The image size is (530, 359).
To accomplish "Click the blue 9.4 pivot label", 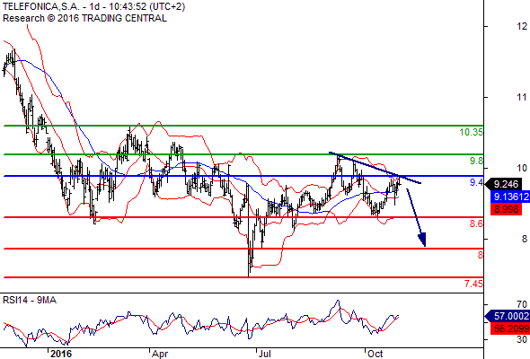I will click(477, 183).
